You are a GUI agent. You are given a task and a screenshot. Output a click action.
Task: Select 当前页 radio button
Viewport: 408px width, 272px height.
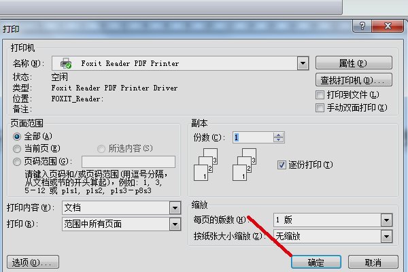pos(17,149)
